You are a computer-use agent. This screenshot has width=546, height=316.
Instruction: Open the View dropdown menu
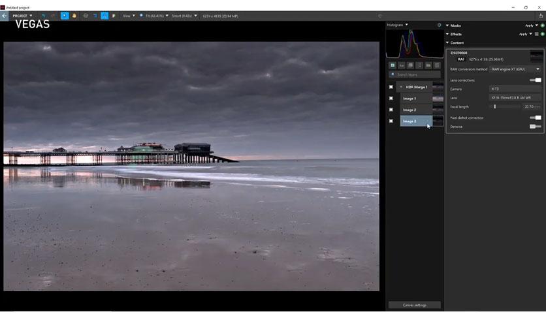129,16
